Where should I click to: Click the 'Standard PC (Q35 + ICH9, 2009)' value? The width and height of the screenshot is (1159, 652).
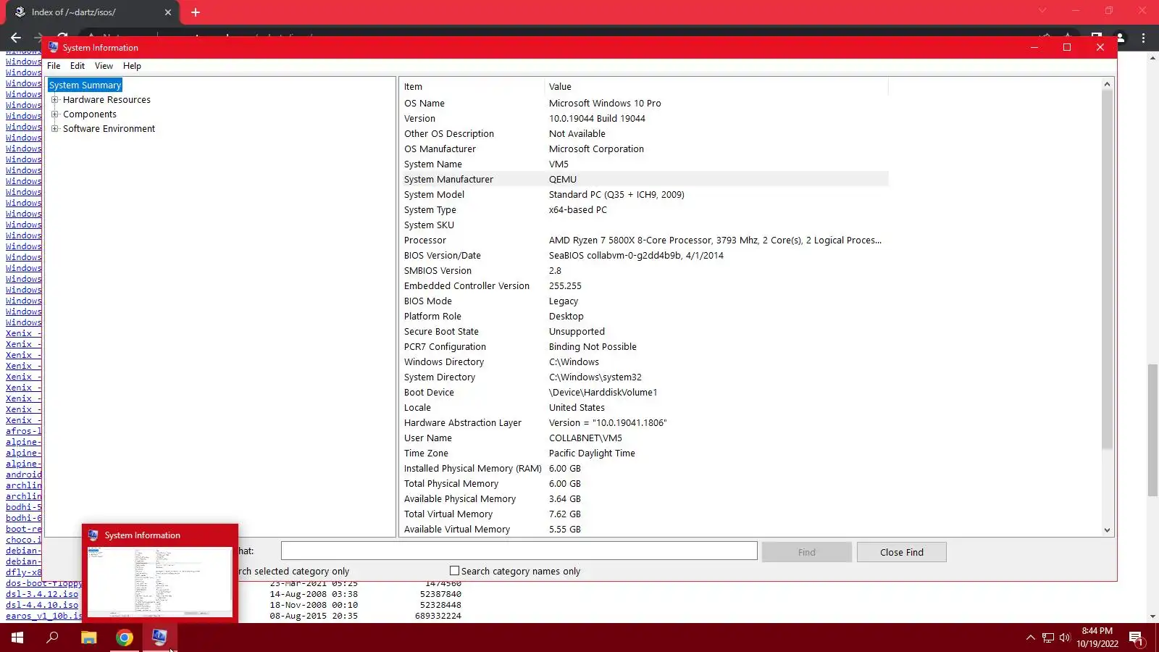(616, 195)
